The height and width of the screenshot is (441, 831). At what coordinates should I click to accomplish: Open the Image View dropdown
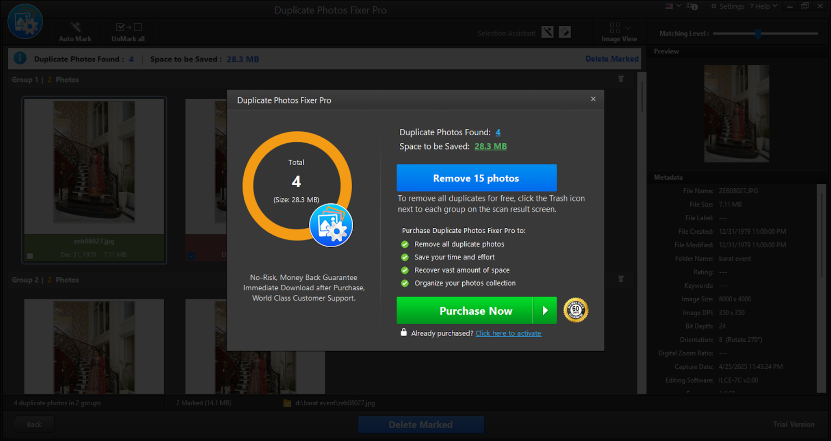click(x=619, y=32)
